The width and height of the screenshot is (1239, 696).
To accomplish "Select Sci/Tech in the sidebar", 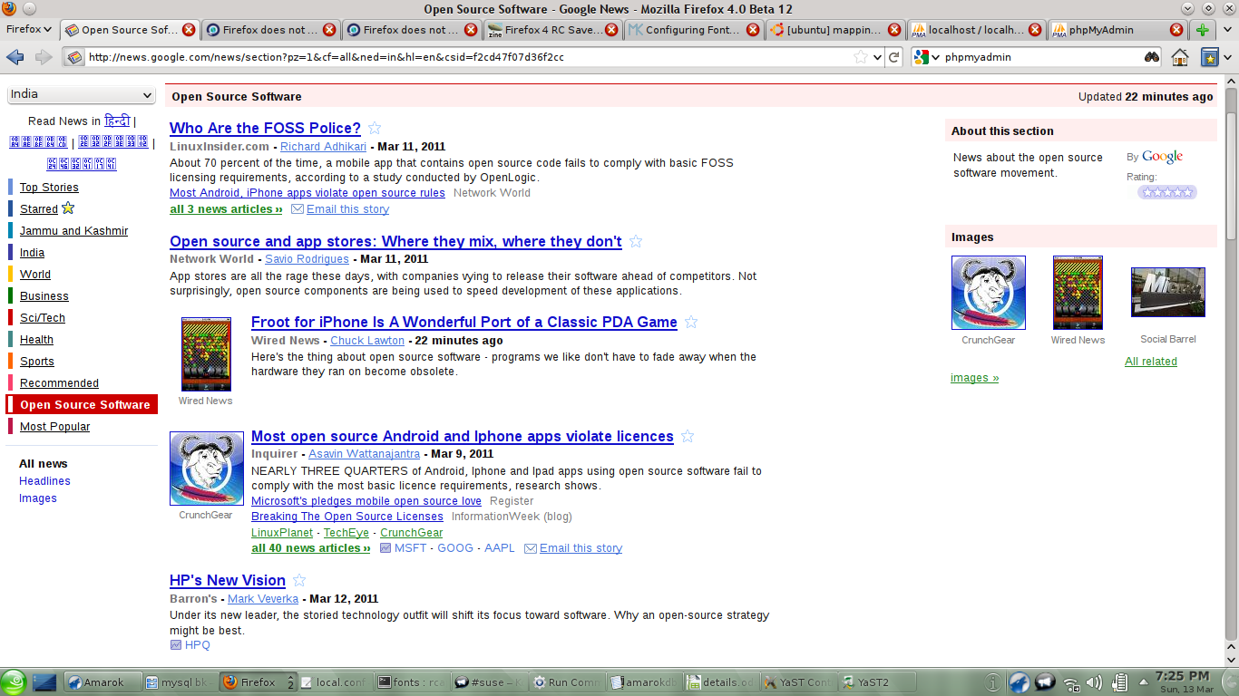I will click(x=43, y=318).
